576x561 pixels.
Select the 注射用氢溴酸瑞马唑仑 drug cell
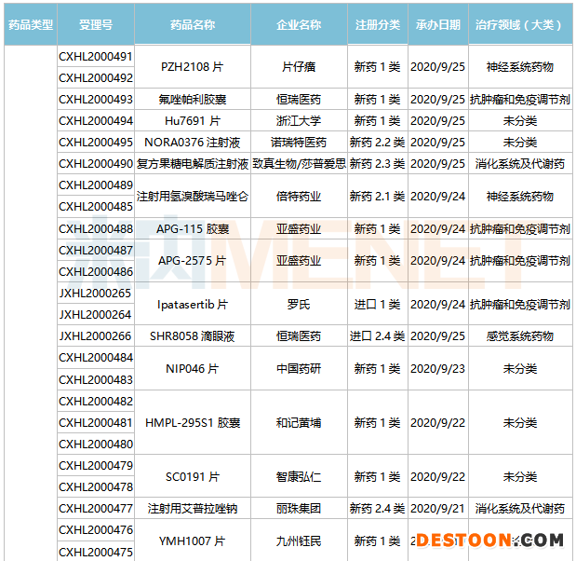(193, 197)
